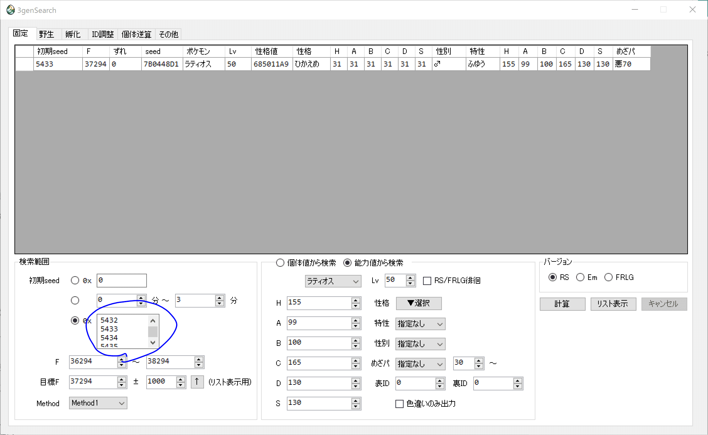Choose 個体値から検索 search mode
The height and width of the screenshot is (435, 708).
[x=306, y=263]
